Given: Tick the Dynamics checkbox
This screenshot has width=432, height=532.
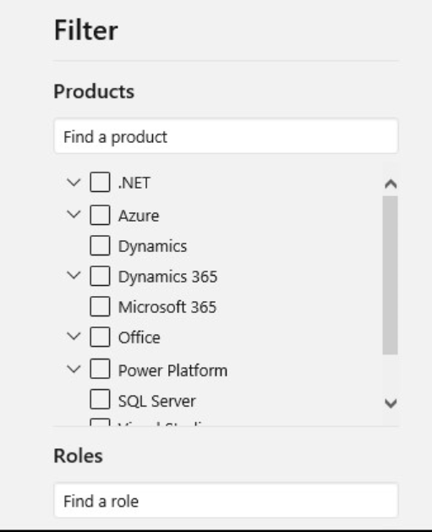Looking at the screenshot, I should click(x=100, y=245).
